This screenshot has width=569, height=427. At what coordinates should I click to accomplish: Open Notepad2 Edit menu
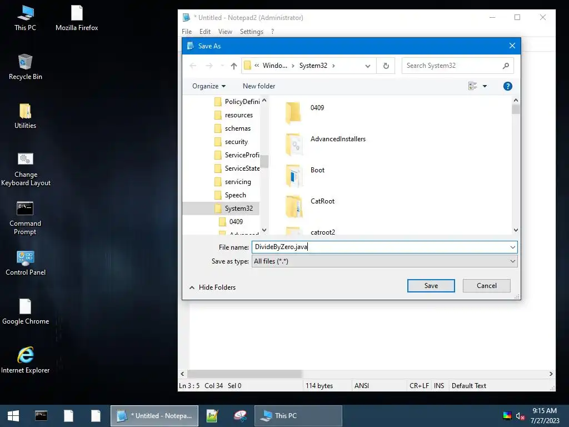tap(205, 32)
